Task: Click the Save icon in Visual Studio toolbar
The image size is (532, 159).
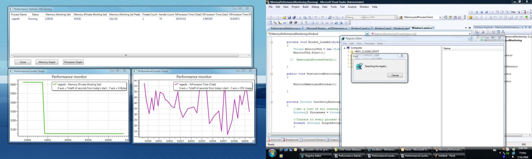Action: (289, 17)
